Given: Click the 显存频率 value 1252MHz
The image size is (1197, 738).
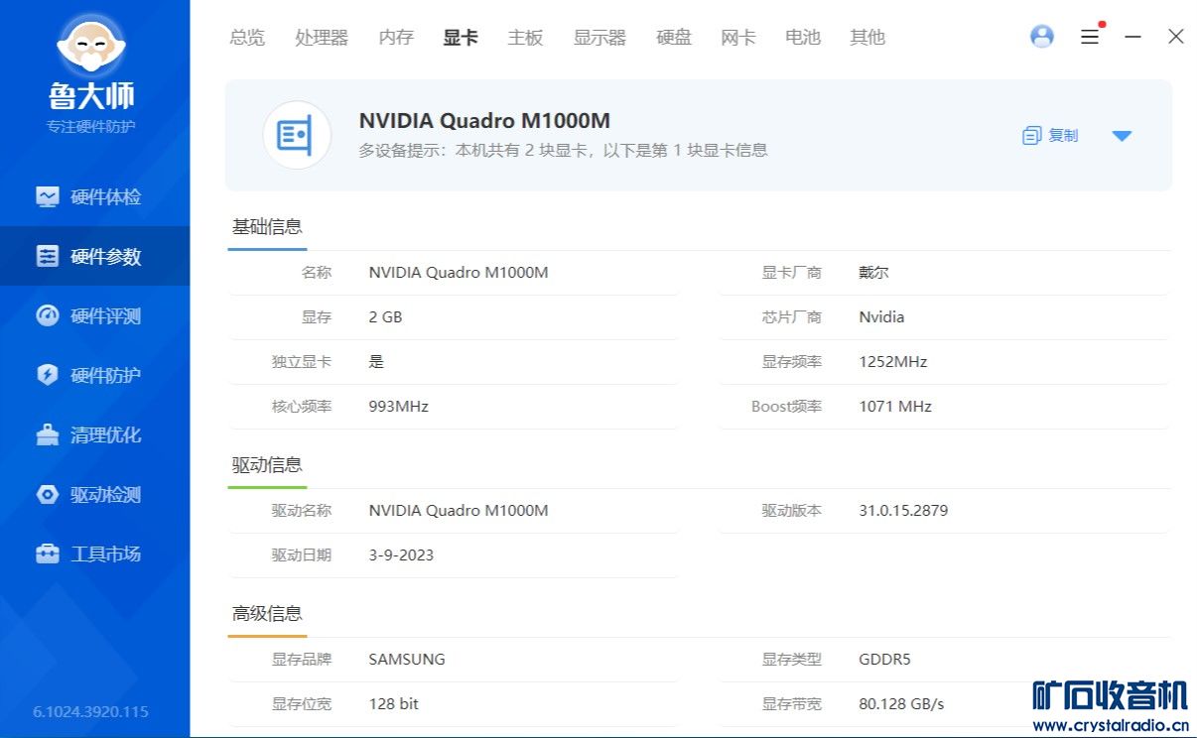Looking at the screenshot, I should tap(893, 362).
